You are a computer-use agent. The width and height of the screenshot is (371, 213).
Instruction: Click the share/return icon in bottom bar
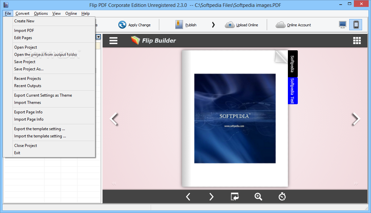[x=235, y=197]
